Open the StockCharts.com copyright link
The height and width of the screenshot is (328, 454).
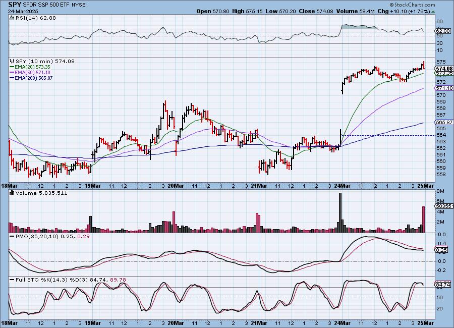(x=412, y=5)
